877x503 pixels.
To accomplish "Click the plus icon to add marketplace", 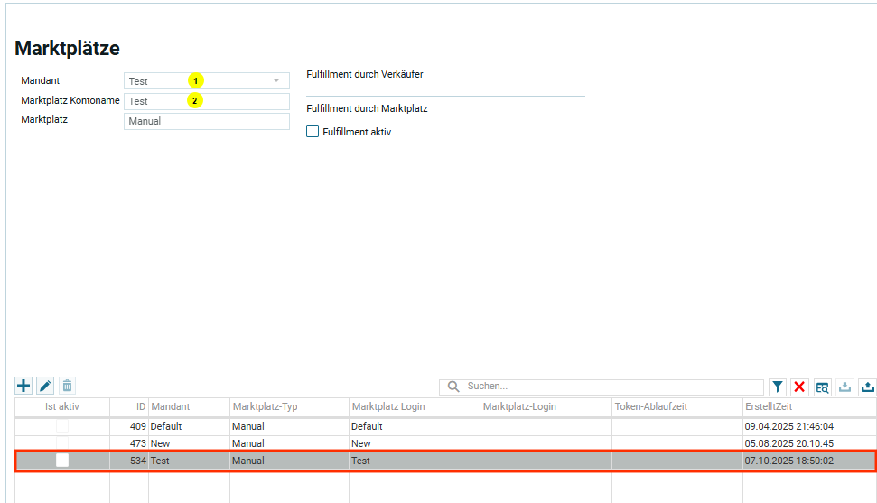I will point(23,387).
